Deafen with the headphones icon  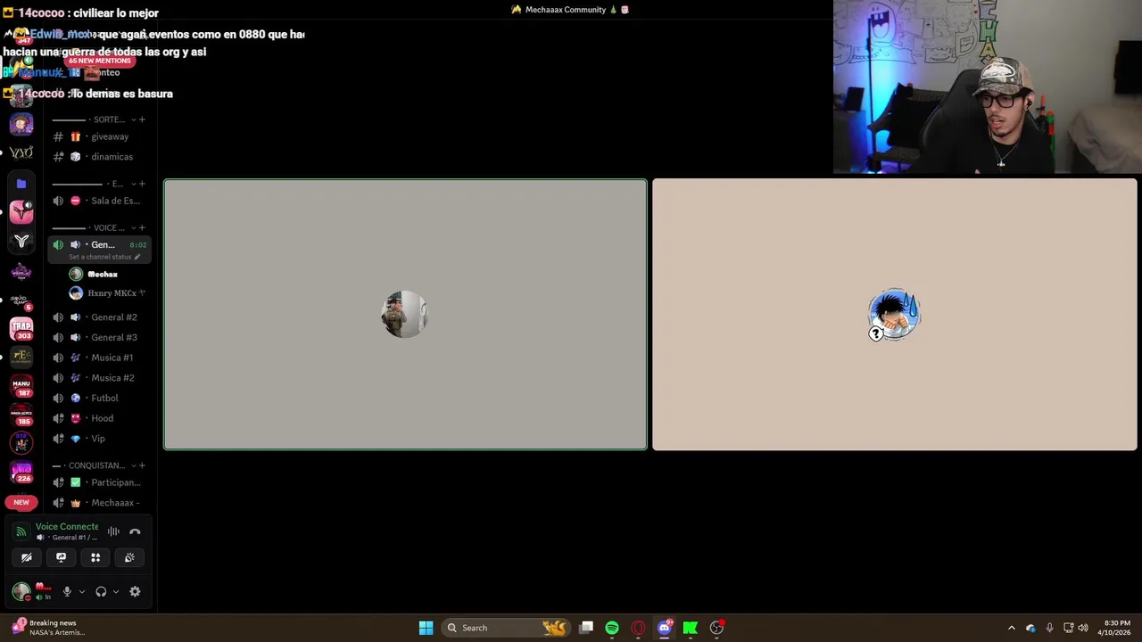pos(101,591)
